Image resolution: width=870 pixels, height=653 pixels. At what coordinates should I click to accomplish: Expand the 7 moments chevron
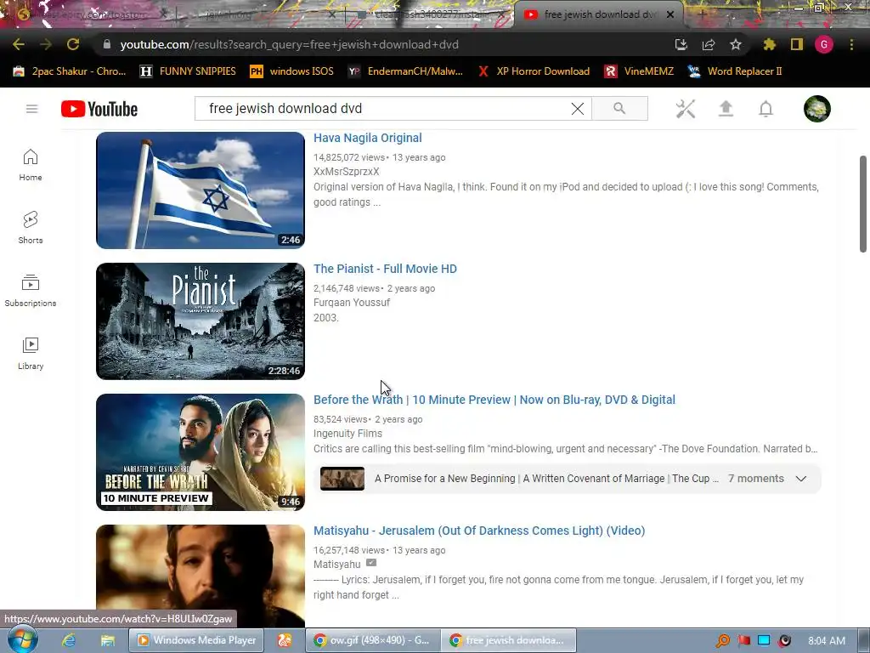(x=800, y=479)
